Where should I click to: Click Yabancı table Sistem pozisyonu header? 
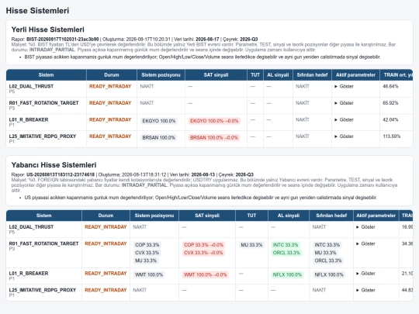(x=154, y=216)
